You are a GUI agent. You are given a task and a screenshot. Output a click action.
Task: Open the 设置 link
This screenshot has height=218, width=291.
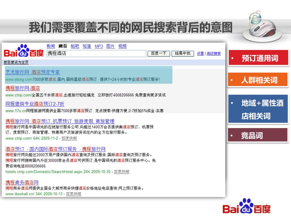[200, 54]
